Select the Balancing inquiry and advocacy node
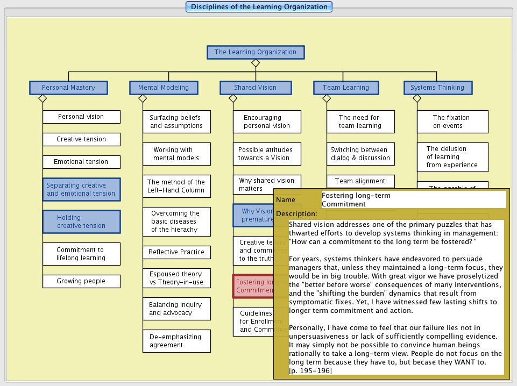The height and width of the screenshot is (386, 517). point(176,309)
